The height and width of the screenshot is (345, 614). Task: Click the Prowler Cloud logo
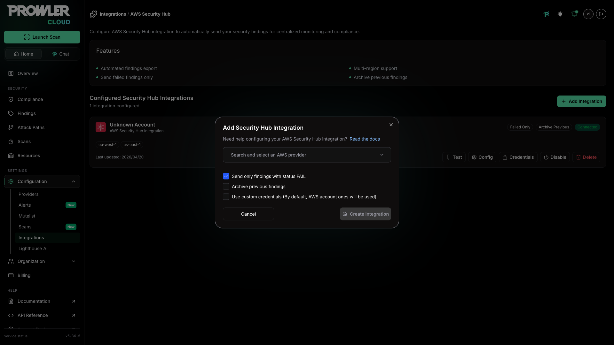38,15
